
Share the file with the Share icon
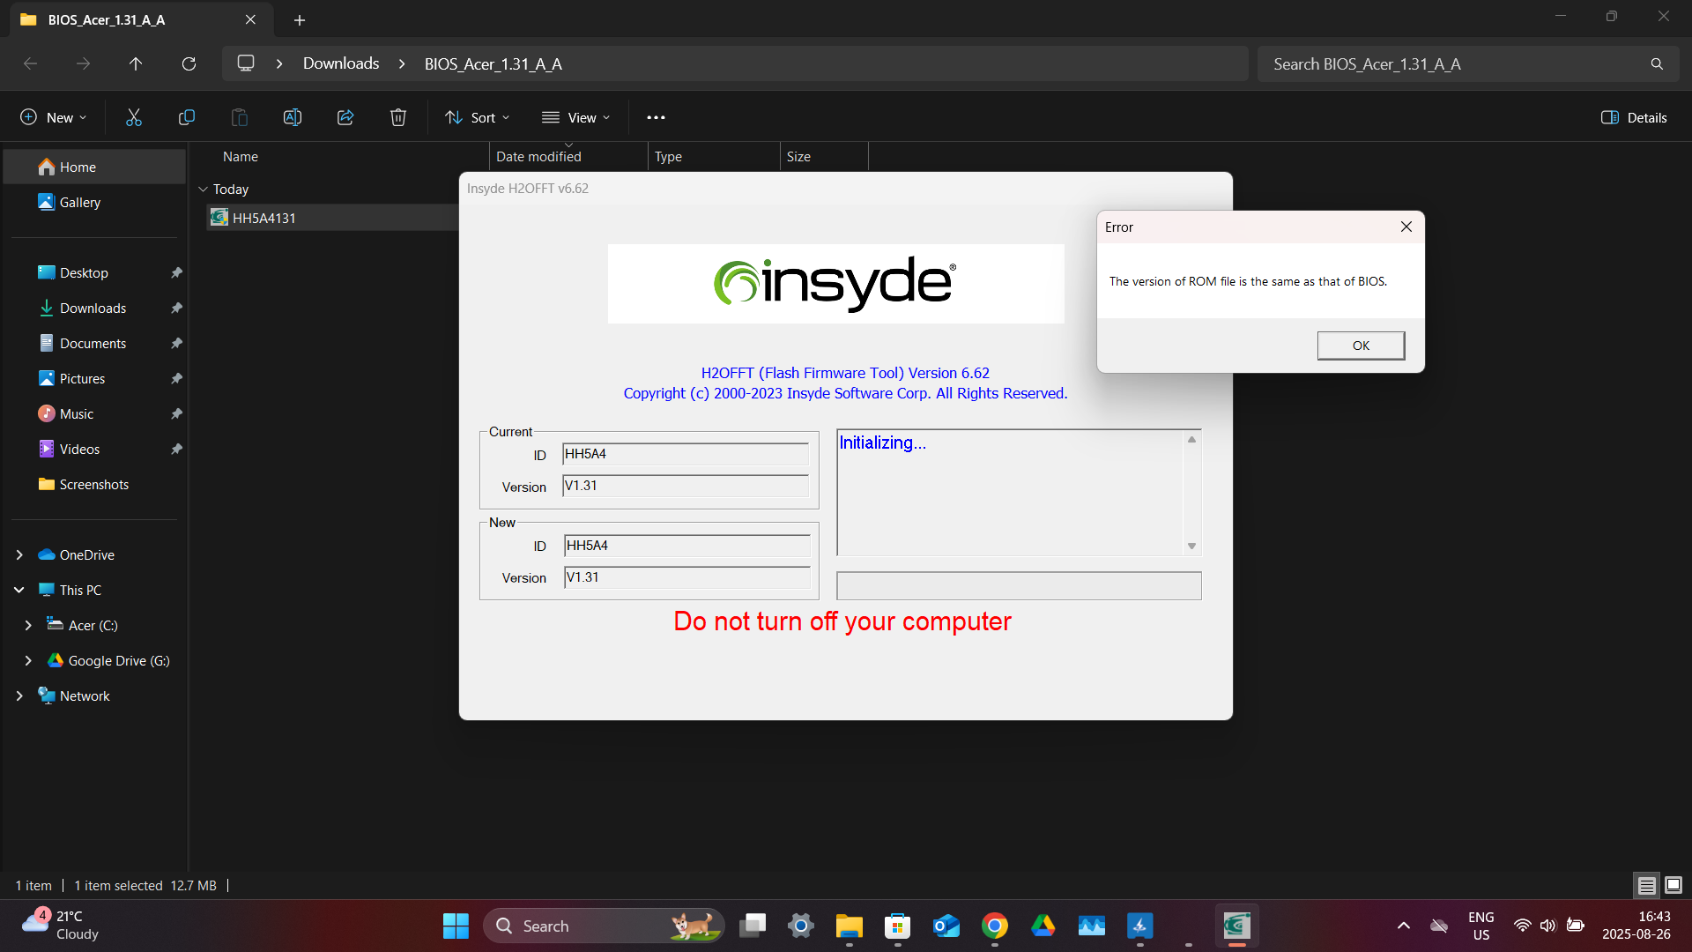pos(345,117)
